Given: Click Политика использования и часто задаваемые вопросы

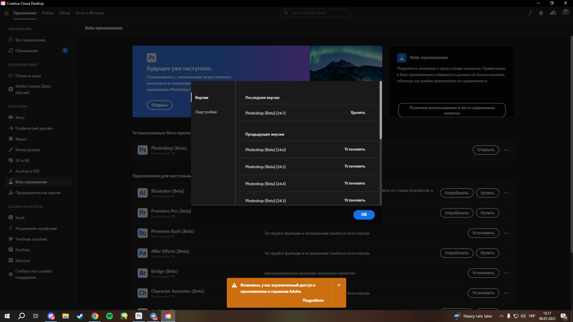Looking at the screenshot, I should pos(452,110).
